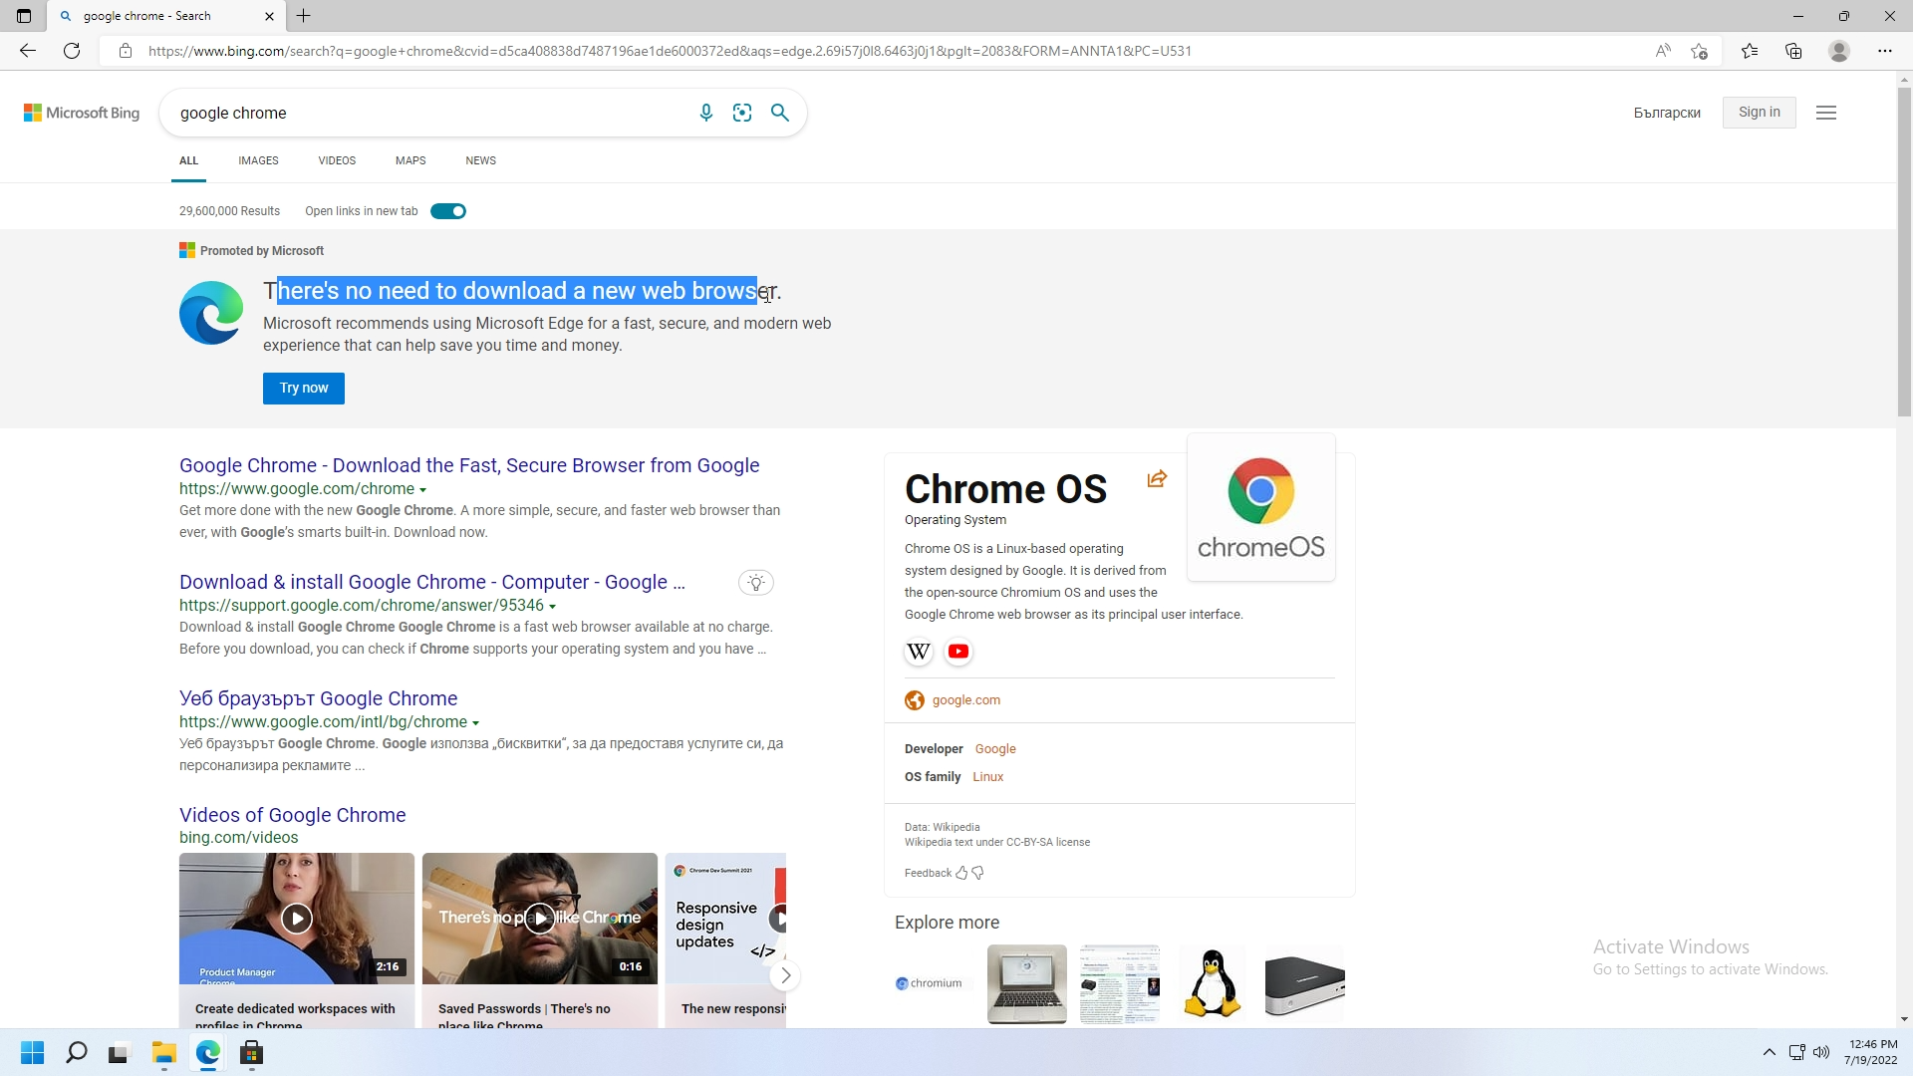Viewport: 1913px width, 1076px height.
Task: Give thumbs down feedback
Action: click(978, 873)
